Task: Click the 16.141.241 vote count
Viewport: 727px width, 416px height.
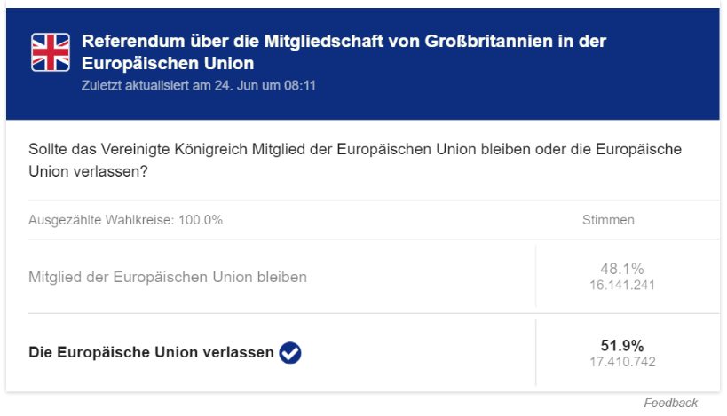Action: click(622, 286)
